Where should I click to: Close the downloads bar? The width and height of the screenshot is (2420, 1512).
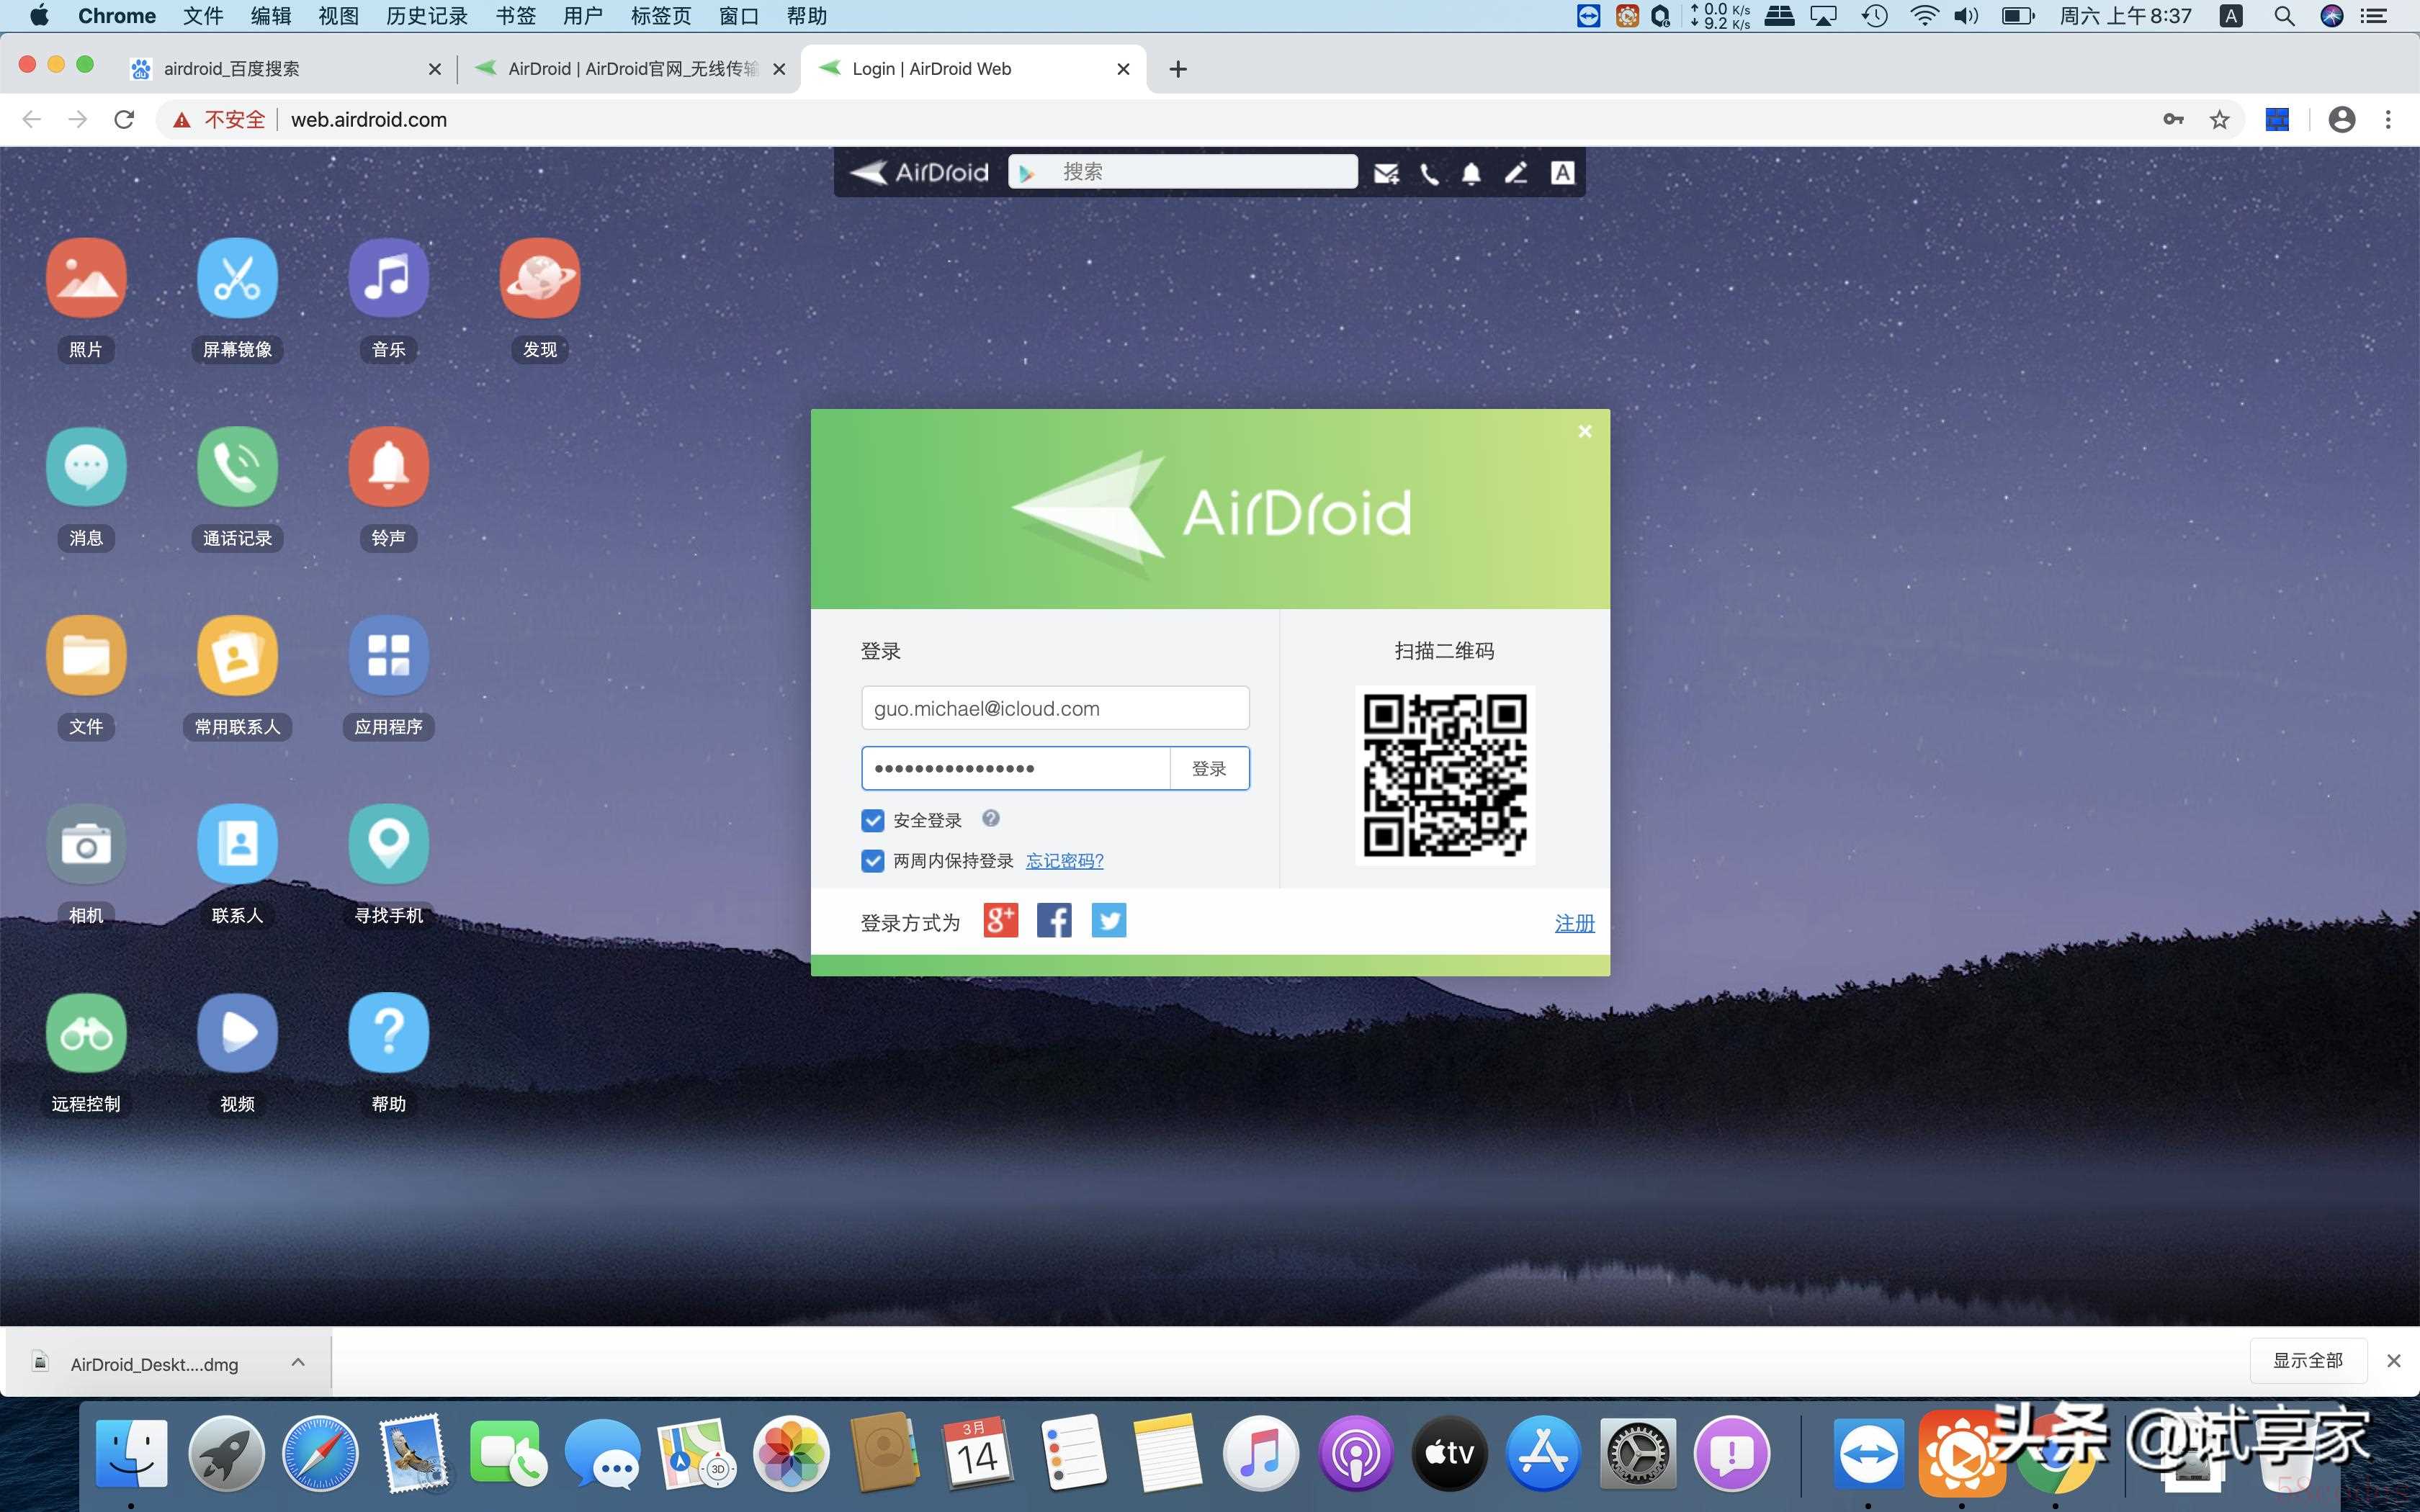click(2394, 1360)
